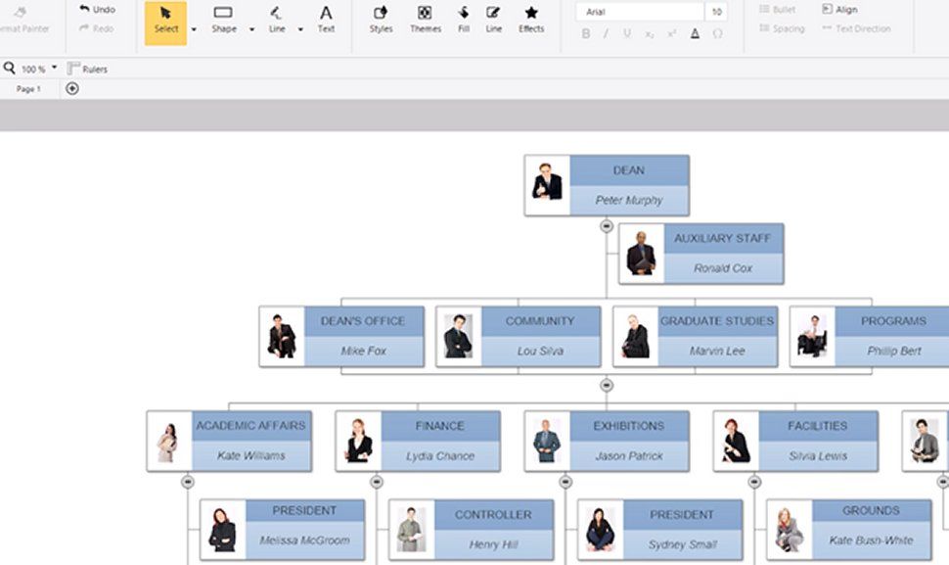Enable the Rulers display

point(86,69)
